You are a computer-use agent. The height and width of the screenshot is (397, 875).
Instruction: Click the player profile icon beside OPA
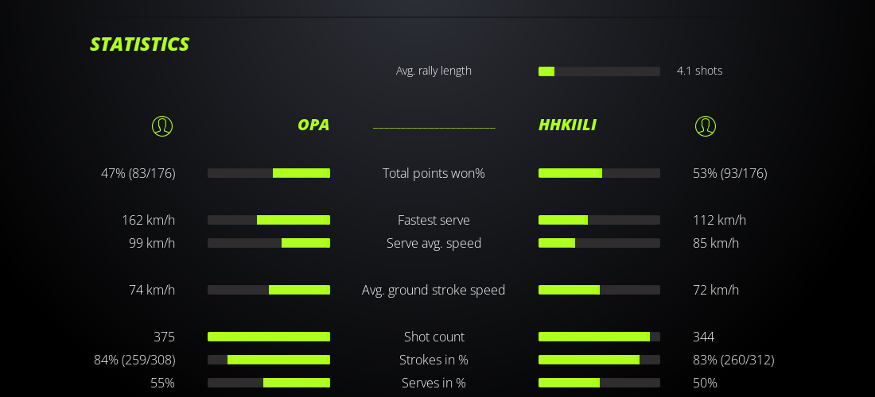162,125
